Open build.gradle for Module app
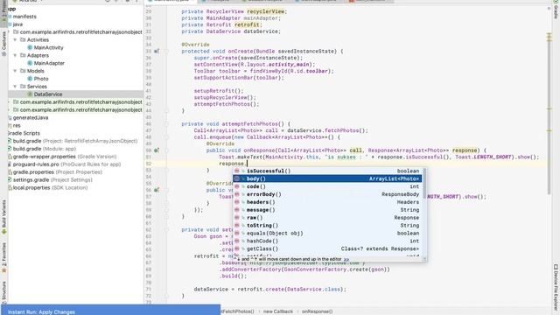Viewport: 560px width, 315px height. pyautogui.click(x=45, y=149)
